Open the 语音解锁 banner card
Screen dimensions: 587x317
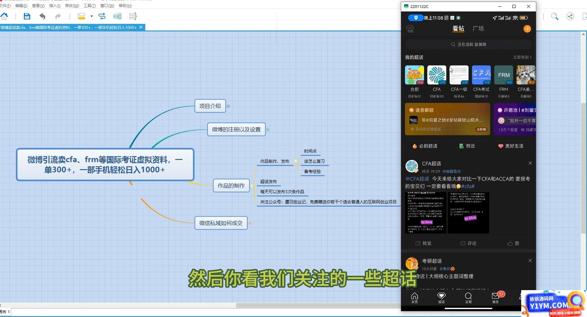447,119
